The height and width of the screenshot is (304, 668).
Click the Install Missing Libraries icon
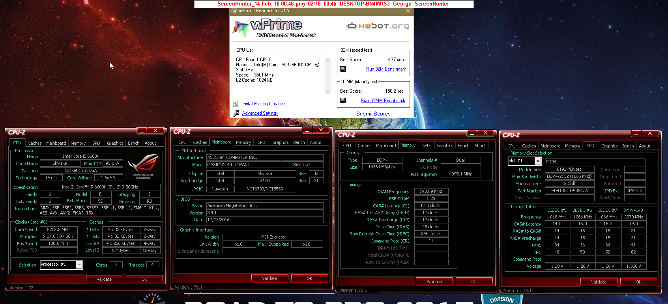tap(236, 104)
